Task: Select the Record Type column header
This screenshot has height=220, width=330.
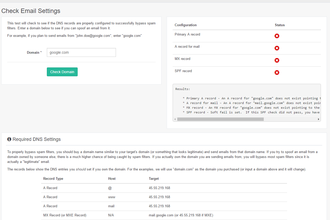Action: point(53,178)
